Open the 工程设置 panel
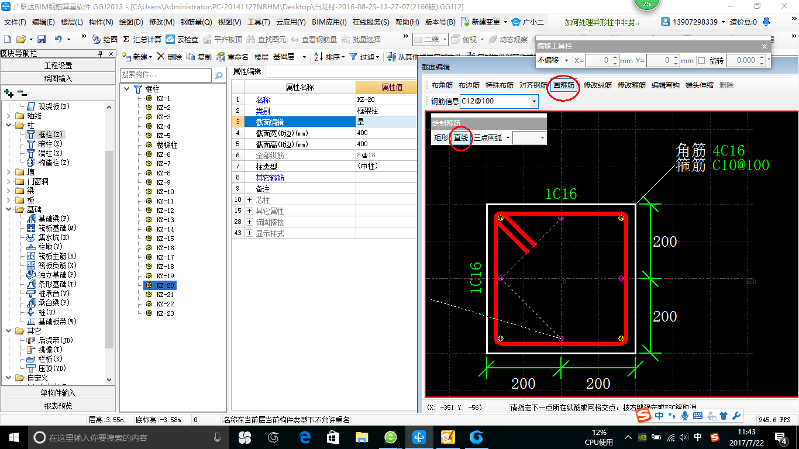799x449 pixels. point(58,65)
